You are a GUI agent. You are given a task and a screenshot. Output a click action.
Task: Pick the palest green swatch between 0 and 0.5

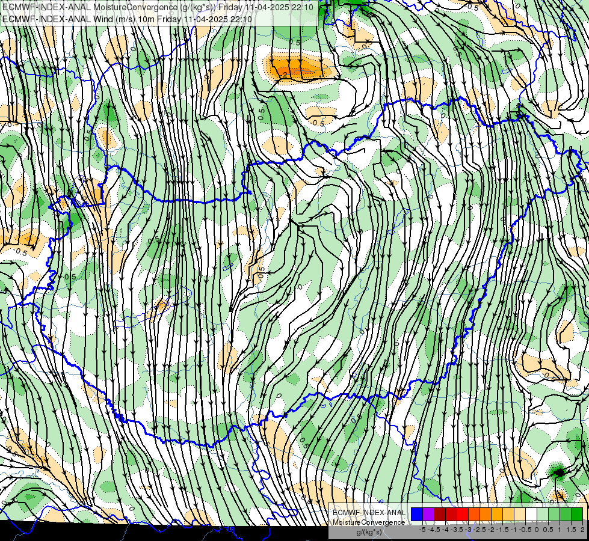click(543, 514)
